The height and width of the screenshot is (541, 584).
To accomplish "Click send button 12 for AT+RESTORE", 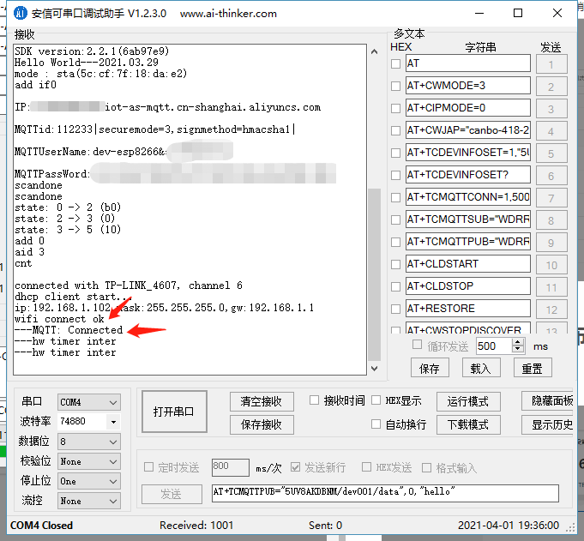I will tap(551, 310).
